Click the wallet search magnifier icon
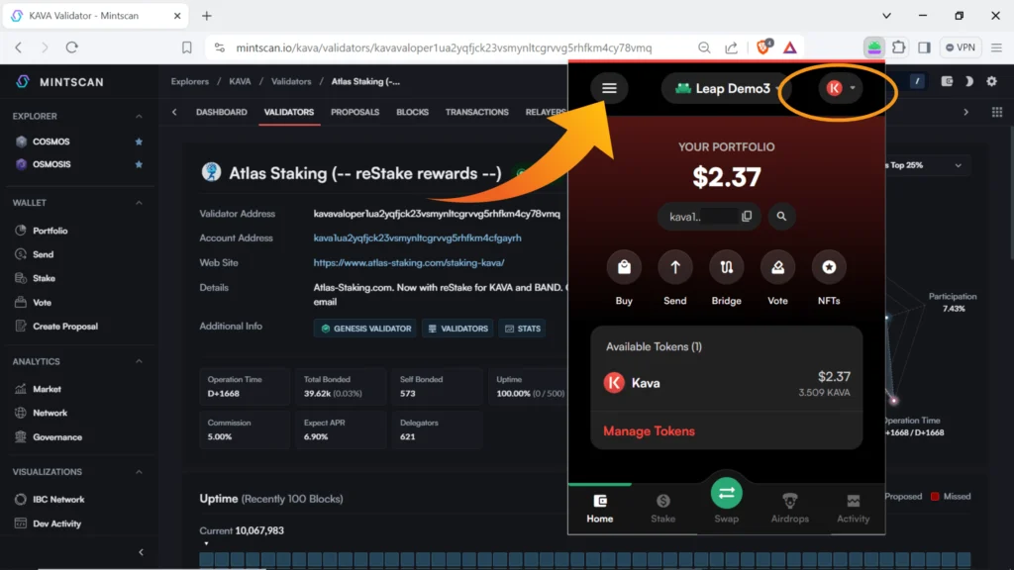This screenshot has height=570, width=1014. coord(781,216)
